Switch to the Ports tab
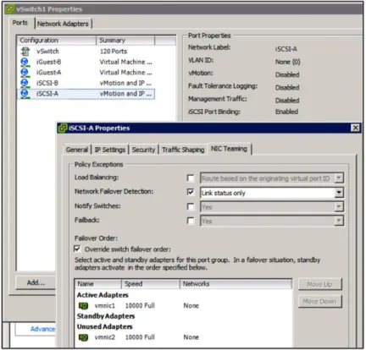 20,23
